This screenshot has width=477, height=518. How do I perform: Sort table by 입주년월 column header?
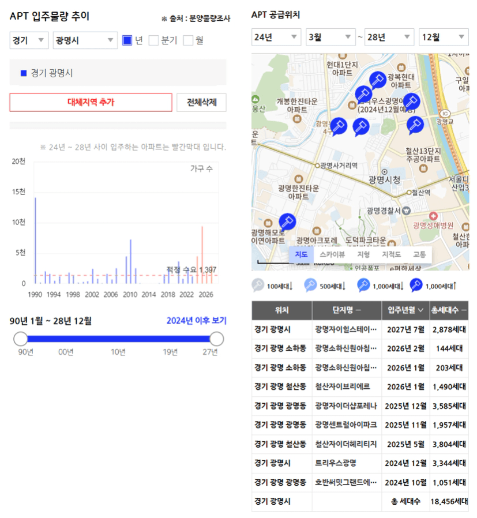pyautogui.click(x=405, y=310)
